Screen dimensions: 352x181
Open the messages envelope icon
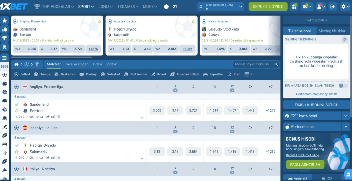pos(307,7)
